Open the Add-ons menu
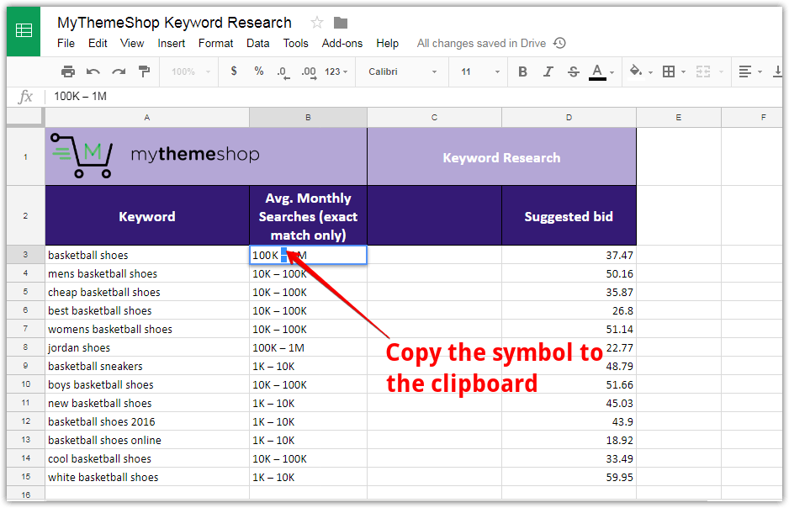The height and width of the screenshot is (508, 789). 342,43
